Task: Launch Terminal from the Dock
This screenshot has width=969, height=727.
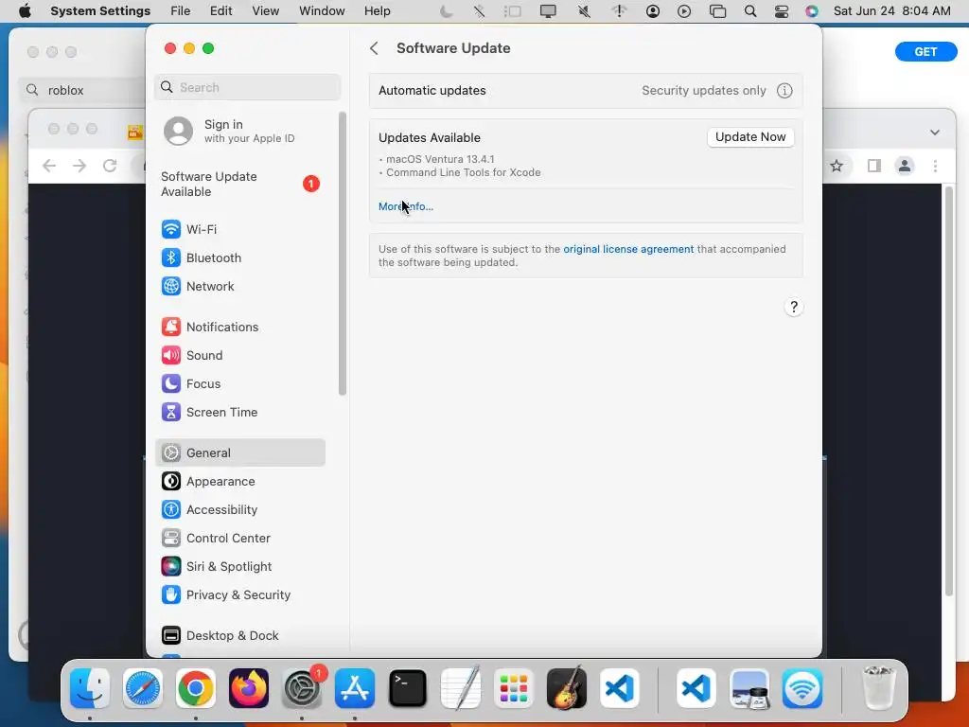Action: pos(408,688)
